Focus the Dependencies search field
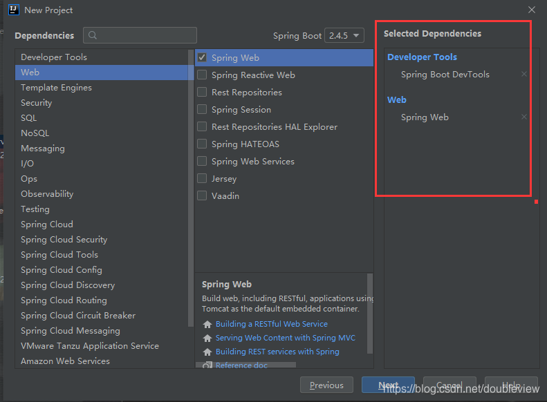The height and width of the screenshot is (402, 547). [140, 35]
